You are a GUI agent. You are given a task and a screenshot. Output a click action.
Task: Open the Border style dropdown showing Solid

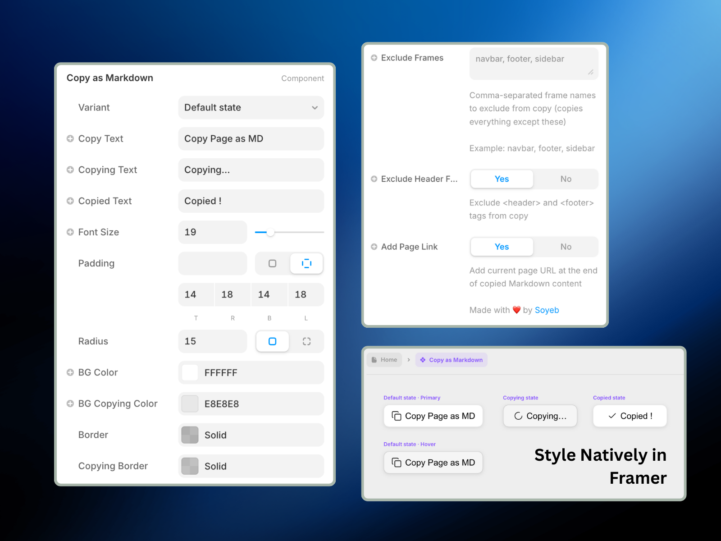pos(251,435)
